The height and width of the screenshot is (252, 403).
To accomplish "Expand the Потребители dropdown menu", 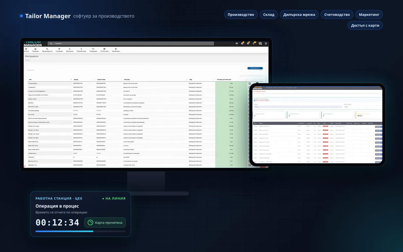I will 82,50.
